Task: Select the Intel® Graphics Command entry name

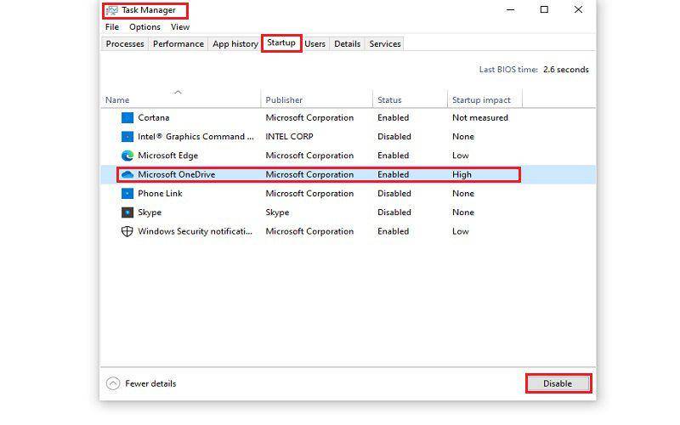Action: [x=195, y=137]
